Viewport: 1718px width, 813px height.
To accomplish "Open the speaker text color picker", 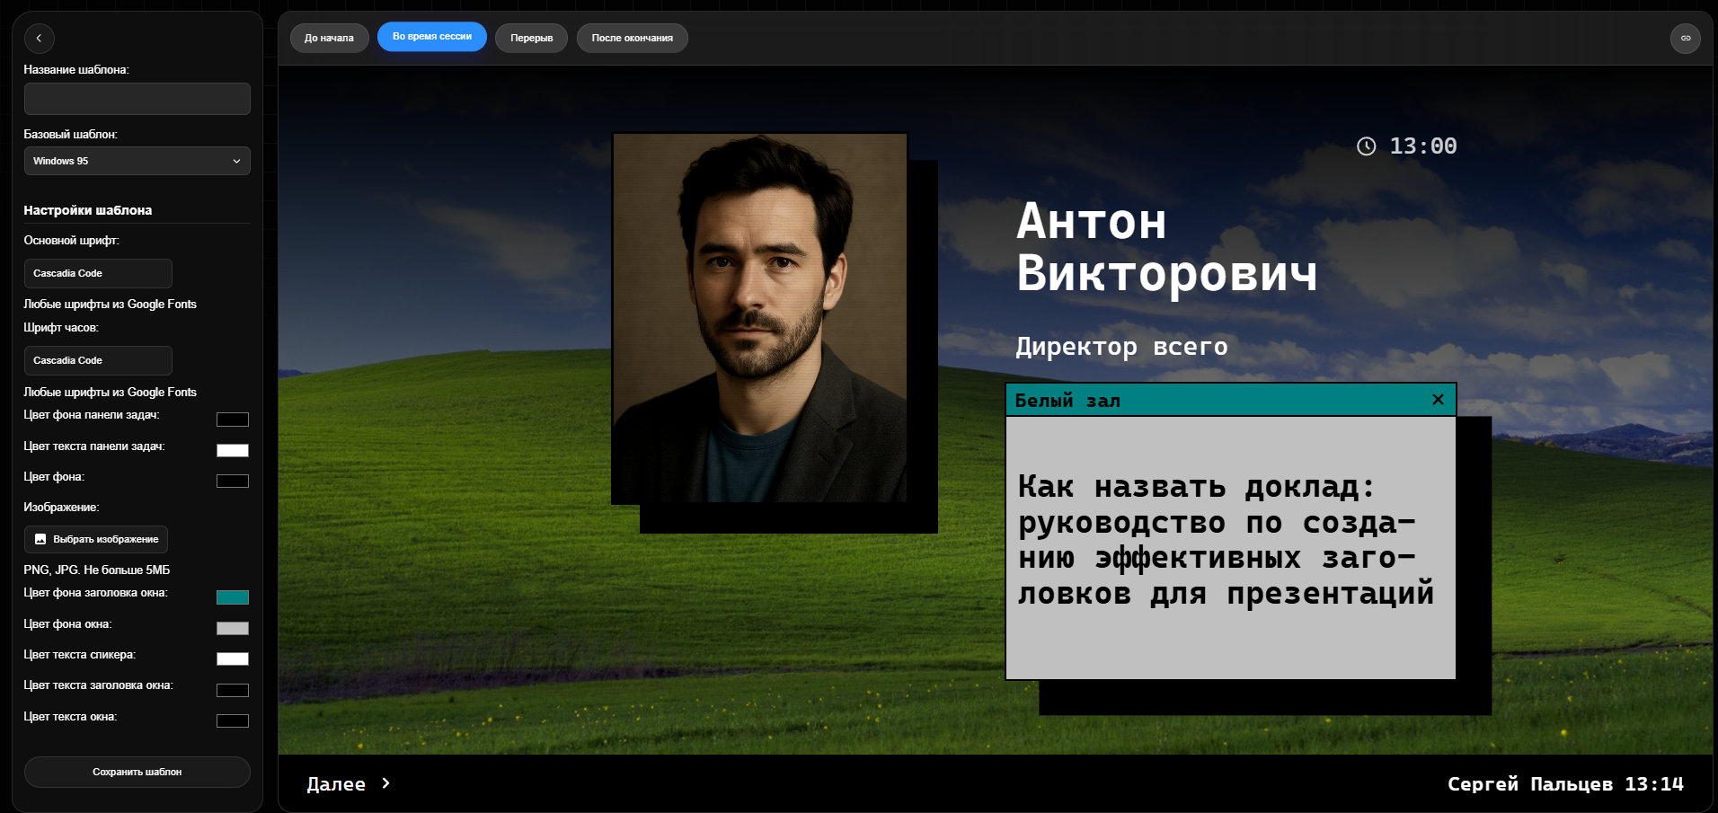I will point(233,658).
